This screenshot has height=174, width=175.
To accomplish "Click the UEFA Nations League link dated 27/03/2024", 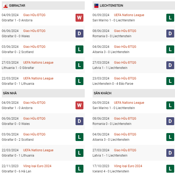I will [38, 63].
